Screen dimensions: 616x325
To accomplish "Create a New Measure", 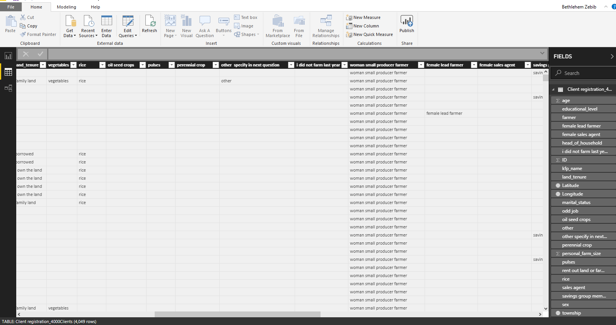I will pyautogui.click(x=363, y=17).
